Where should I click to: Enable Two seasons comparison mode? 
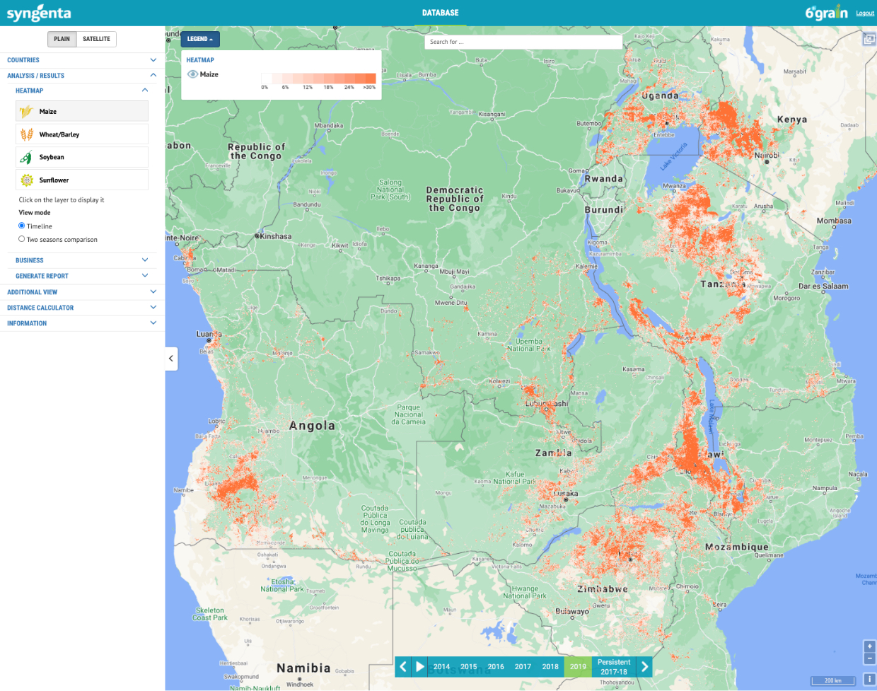coord(22,239)
